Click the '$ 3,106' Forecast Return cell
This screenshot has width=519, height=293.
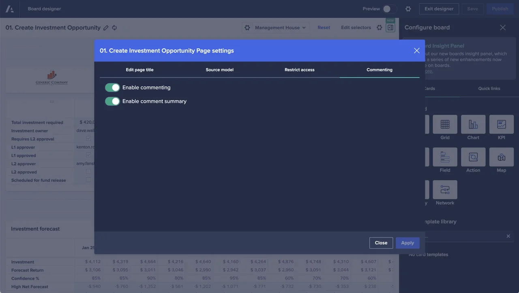click(x=93, y=270)
